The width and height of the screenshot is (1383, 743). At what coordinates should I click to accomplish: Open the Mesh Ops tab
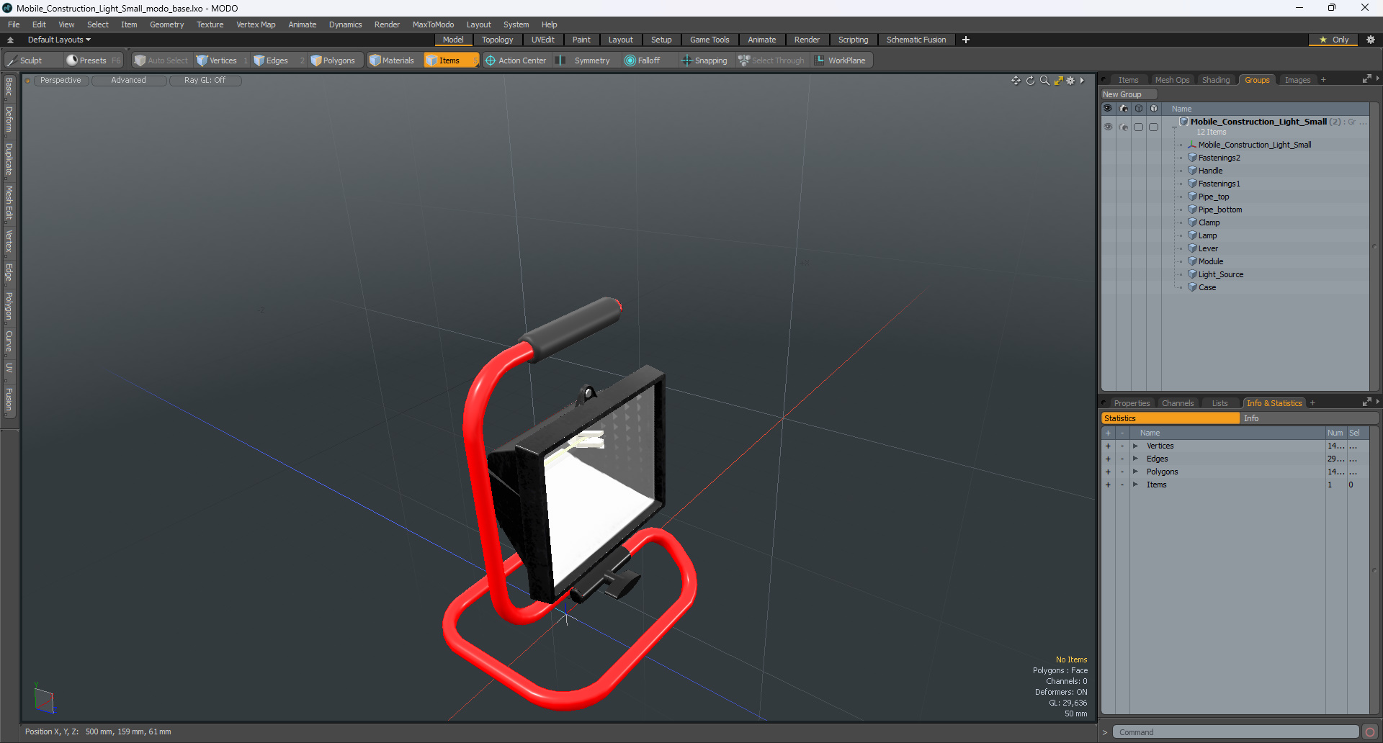pos(1172,80)
